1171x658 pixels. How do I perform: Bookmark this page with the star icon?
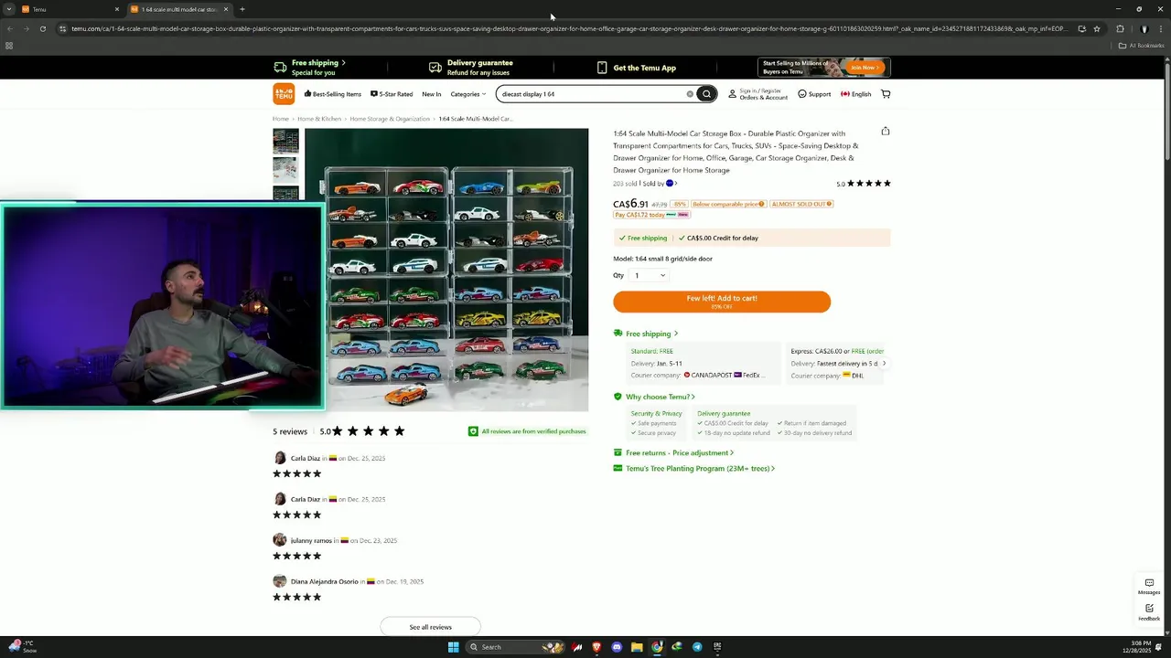pyautogui.click(x=1096, y=28)
